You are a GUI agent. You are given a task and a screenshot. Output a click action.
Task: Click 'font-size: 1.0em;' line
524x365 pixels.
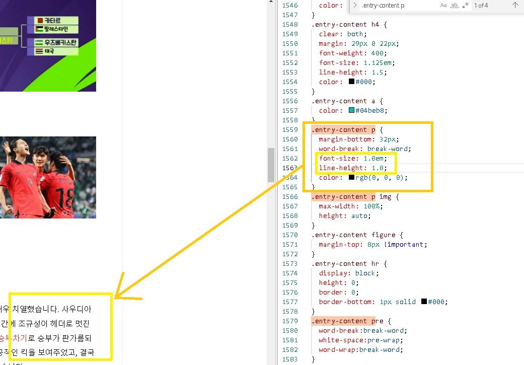[x=353, y=159]
